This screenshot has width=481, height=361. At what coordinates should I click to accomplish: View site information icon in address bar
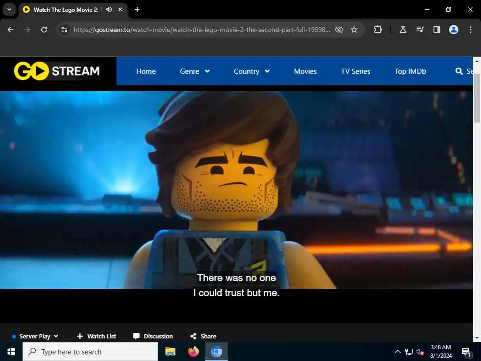[64, 30]
